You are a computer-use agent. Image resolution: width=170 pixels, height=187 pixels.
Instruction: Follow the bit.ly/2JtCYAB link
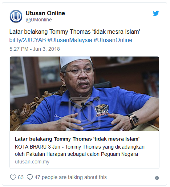tap(28, 40)
